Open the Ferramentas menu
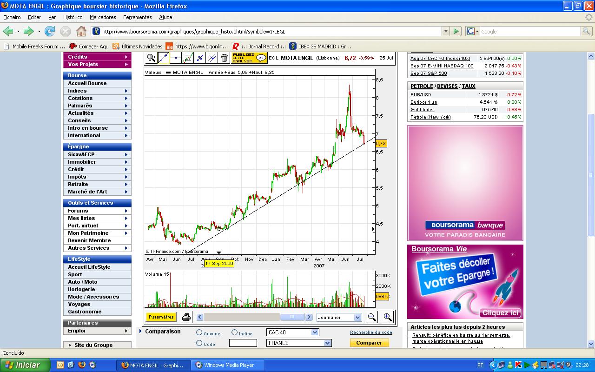Viewport: 595px width, 372px height. click(x=137, y=17)
